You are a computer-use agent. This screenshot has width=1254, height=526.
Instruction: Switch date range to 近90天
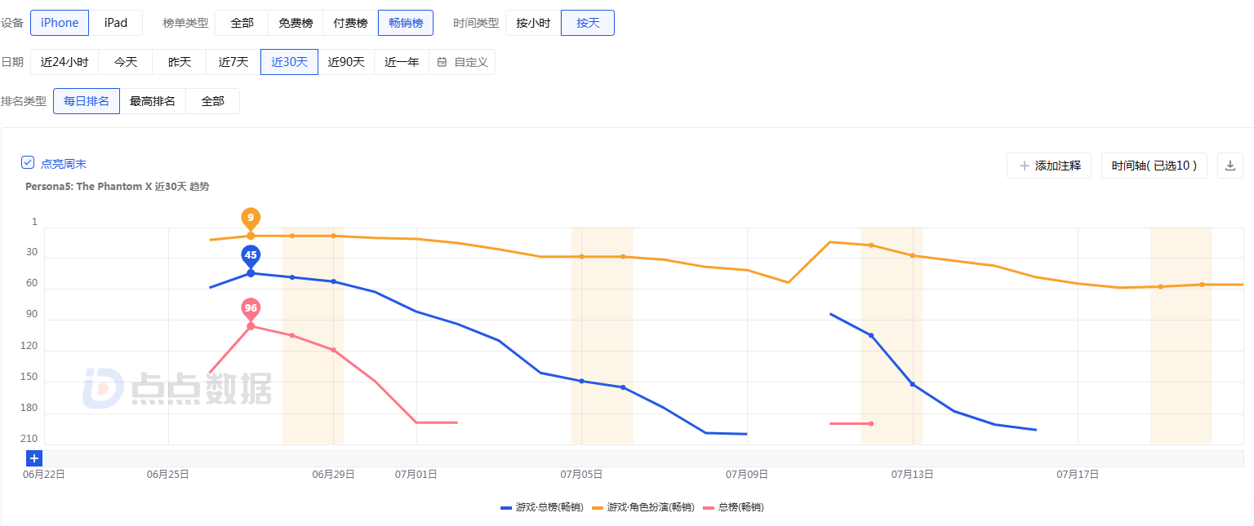pyautogui.click(x=346, y=62)
